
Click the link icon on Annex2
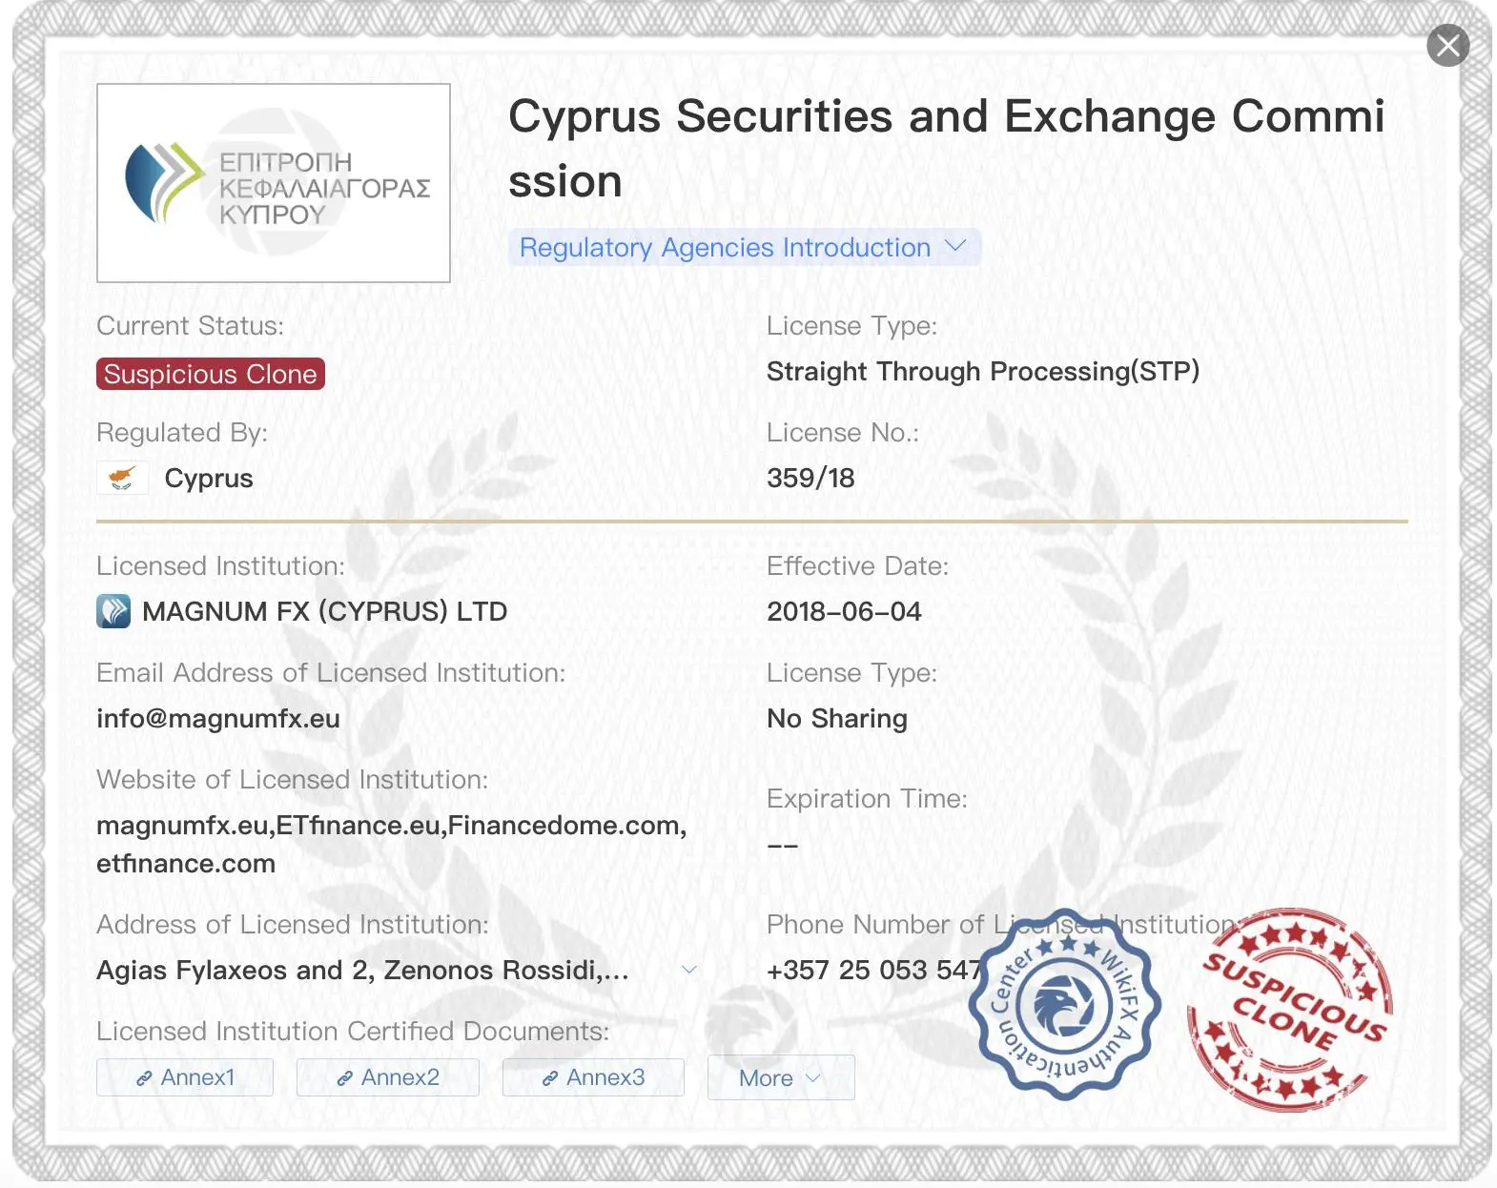345,1078
